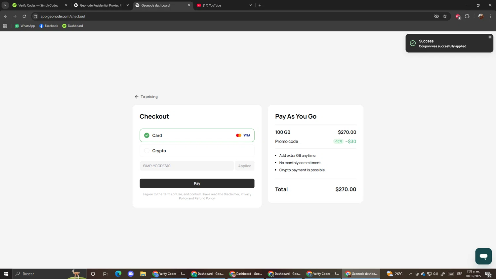Open the Windows Start menu
This screenshot has width=496, height=279.
tap(6, 274)
